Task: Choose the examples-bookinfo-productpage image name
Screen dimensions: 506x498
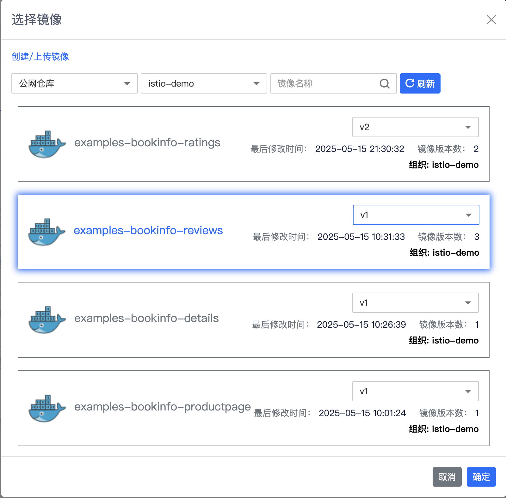Action: pyautogui.click(x=162, y=407)
